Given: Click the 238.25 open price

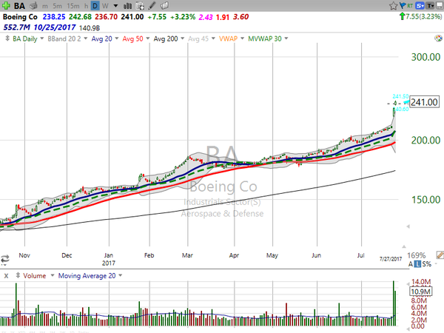Looking at the screenshot, I should [54, 17].
